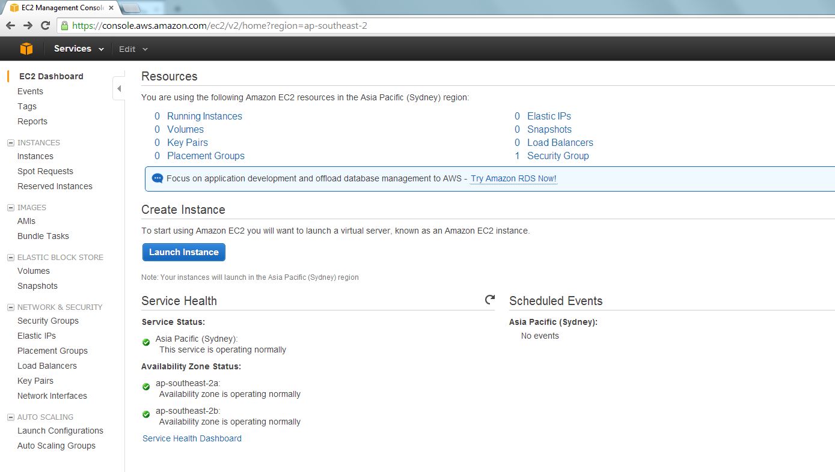Open Tags in the sidebar
The width and height of the screenshot is (835, 472).
click(27, 106)
